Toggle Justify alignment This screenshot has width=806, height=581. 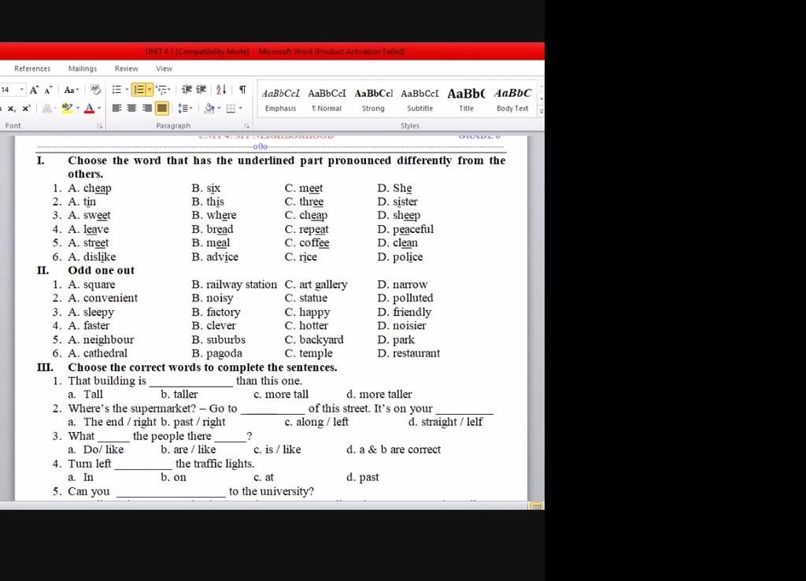tap(162, 108)
